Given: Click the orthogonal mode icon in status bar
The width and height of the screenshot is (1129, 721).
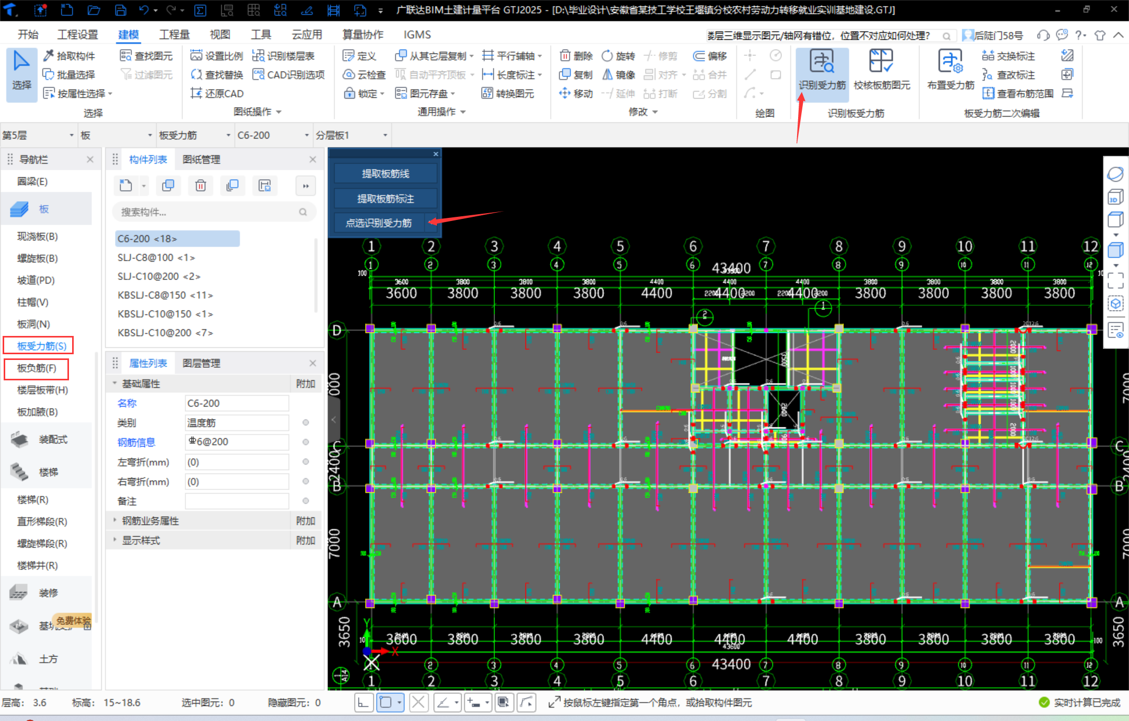Looking at the screenshot, I should click(x=363, y=703).
